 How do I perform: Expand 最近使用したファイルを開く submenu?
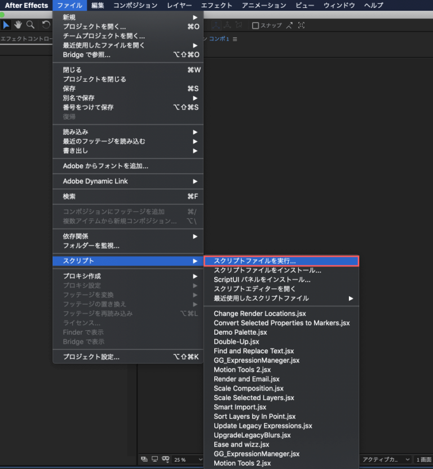[128, 46]
